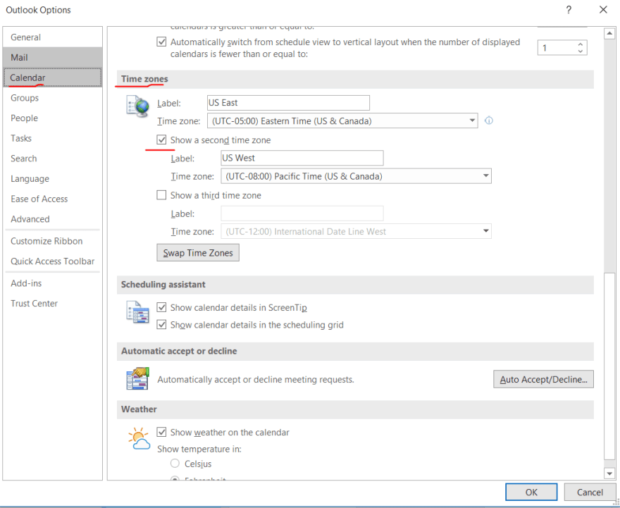Open the Search options category

(52, 158)
